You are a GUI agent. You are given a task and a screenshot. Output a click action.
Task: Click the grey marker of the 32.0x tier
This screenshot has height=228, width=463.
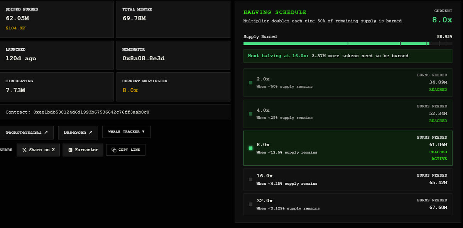pos(251,204)
